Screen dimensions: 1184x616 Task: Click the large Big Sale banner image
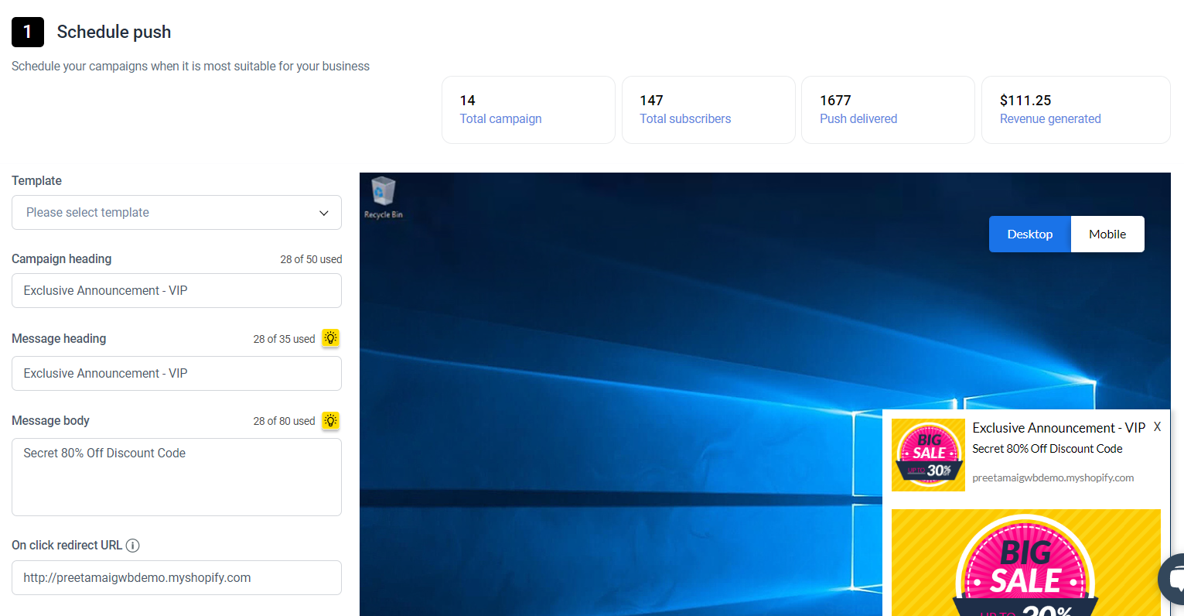[x=1026, y=563]
